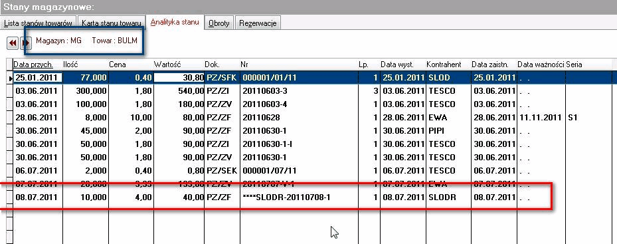Viewport: 617px width, 244px height.
Task: Click the Seria column header
Action: pyautogui.click(x=588, y=64)
